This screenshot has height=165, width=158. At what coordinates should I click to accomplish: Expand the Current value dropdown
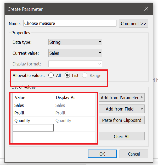75,53
